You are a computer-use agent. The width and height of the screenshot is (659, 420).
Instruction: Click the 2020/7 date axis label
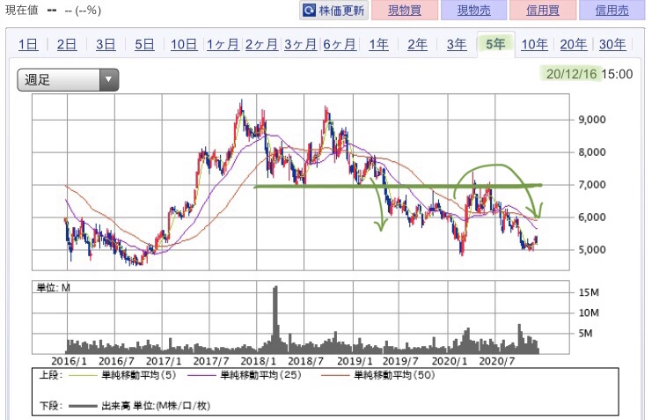(x=497, y=361)
